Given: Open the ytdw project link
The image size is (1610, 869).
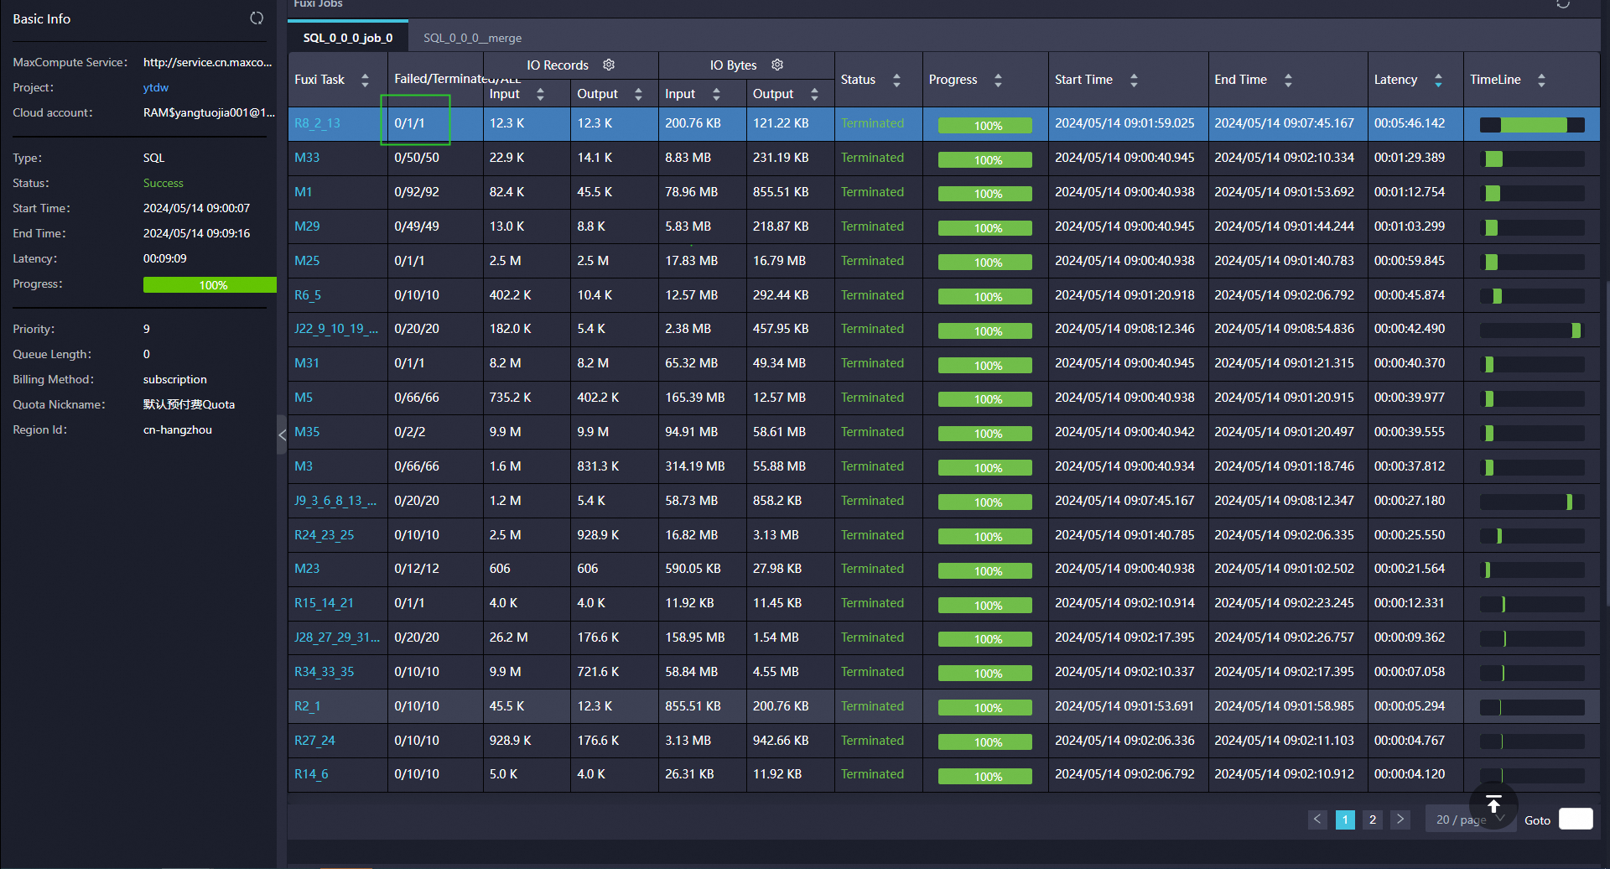Looking at the screenshot, I should tap(156, 87).
